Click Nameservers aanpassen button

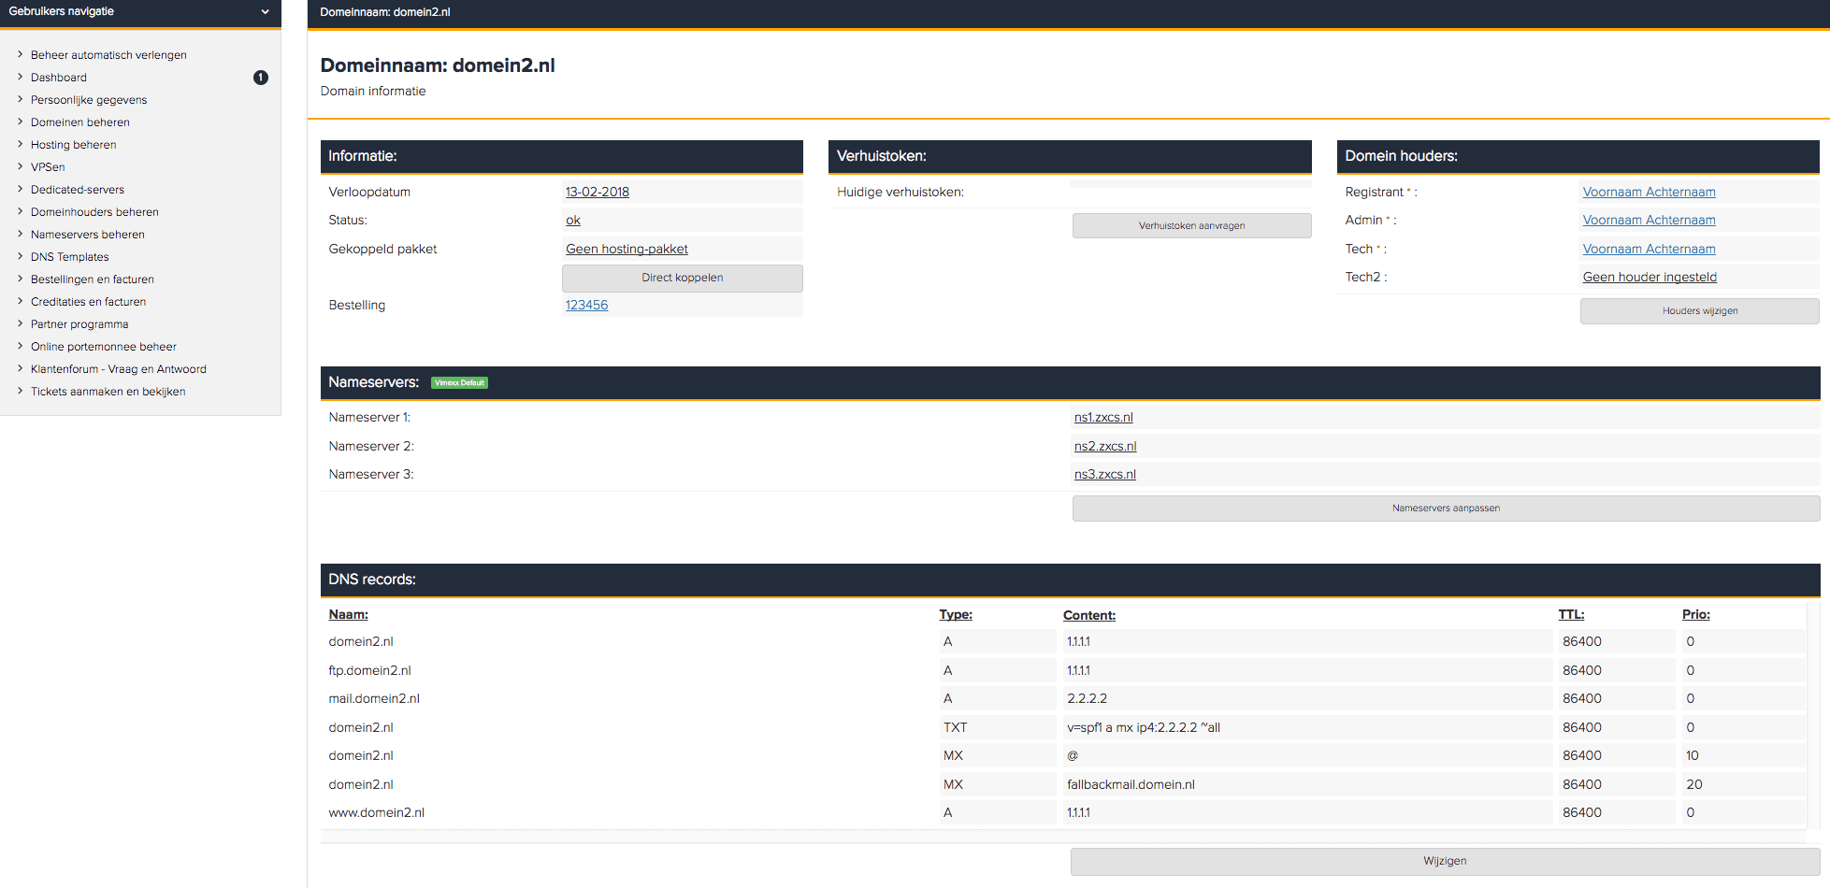click(1445, 508)
